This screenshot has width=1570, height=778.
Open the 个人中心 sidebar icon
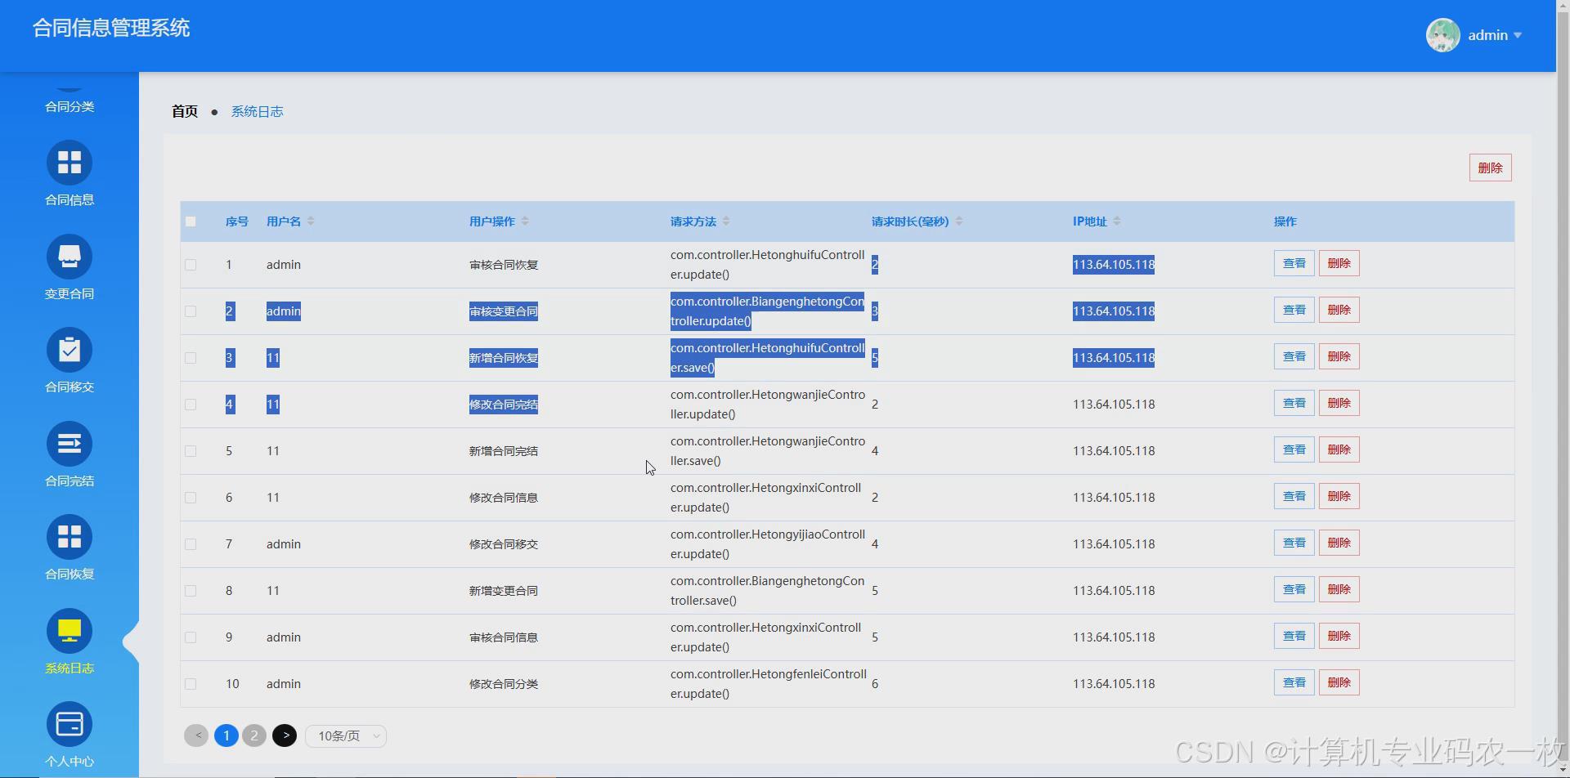click(x=70, y=724)
